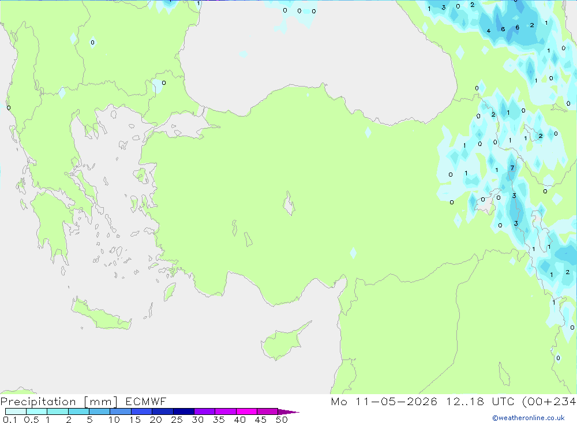
Task: Click the 'ECMWF' model label
Action: (146, 402)
